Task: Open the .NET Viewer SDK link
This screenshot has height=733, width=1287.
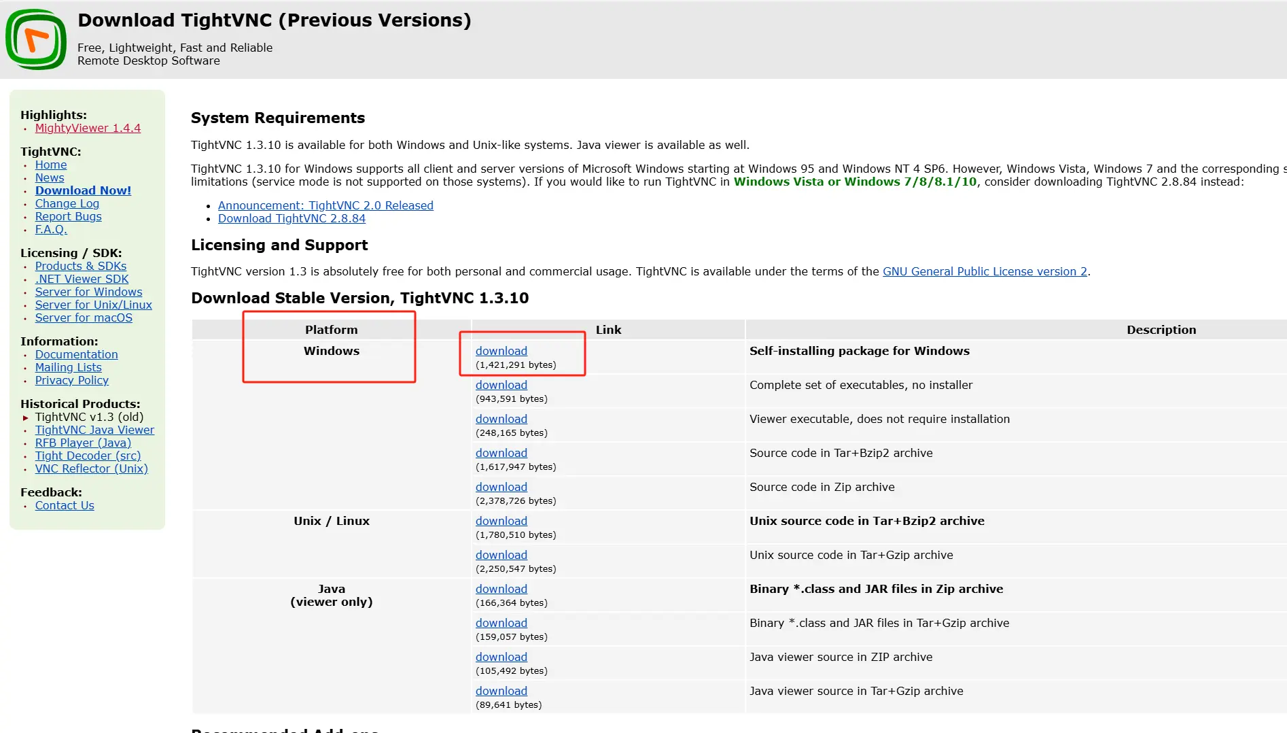Action: [82, 279]
